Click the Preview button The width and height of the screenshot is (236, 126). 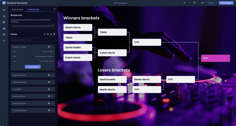211,3
